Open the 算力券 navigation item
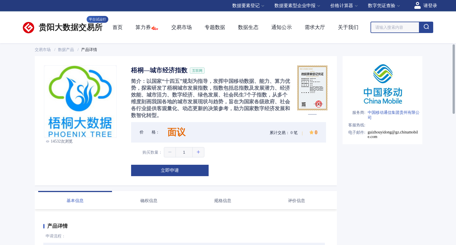456x245 pixels. coord(143,27)
